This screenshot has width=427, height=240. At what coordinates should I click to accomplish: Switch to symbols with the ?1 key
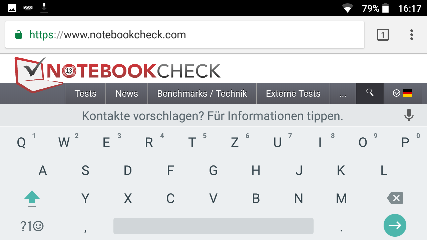tap(32, 226)
